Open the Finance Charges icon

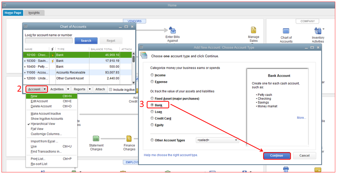[x=129, y=139]
